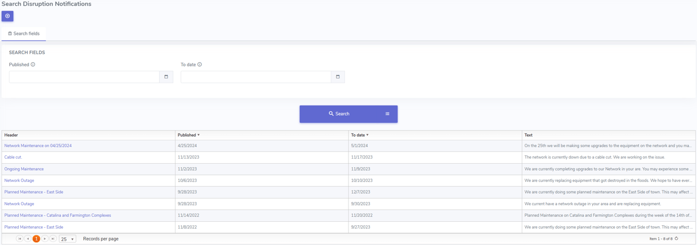Open the To date calendar picker
The height and width of the screenshot is (245, 697).
click(338, 77)
